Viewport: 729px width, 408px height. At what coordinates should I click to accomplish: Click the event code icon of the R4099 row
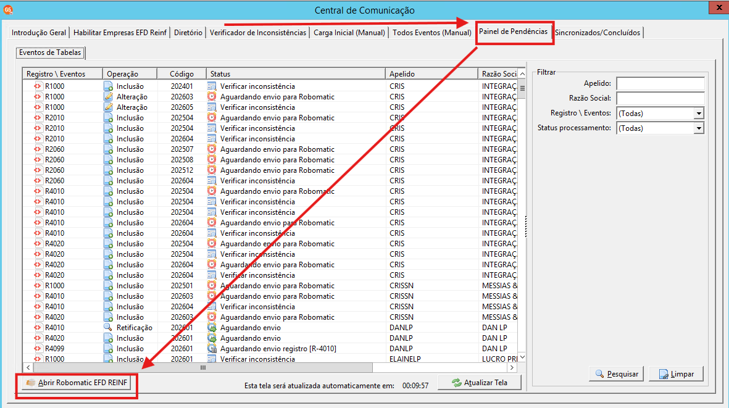37,349
